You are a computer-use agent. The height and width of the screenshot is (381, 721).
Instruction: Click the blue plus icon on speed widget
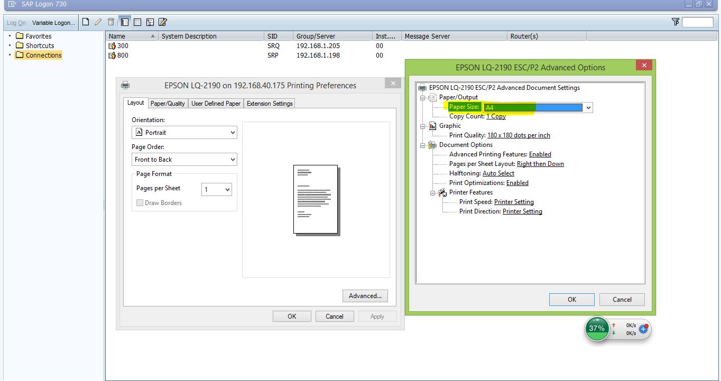pos(643,329)
